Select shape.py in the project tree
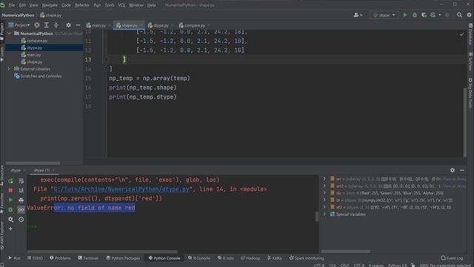 point(35,62)
